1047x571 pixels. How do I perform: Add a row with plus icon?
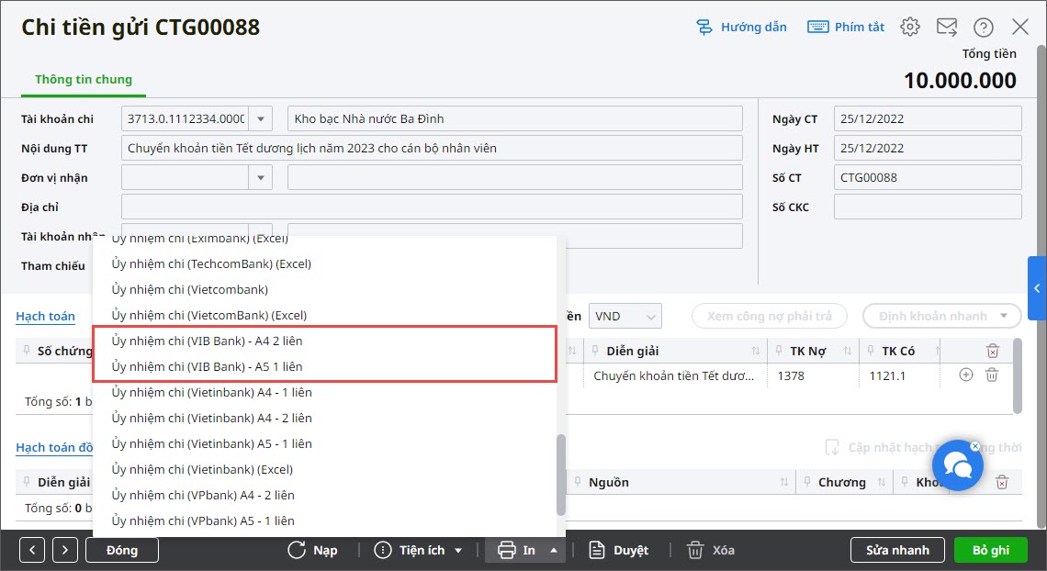(965, 375)
